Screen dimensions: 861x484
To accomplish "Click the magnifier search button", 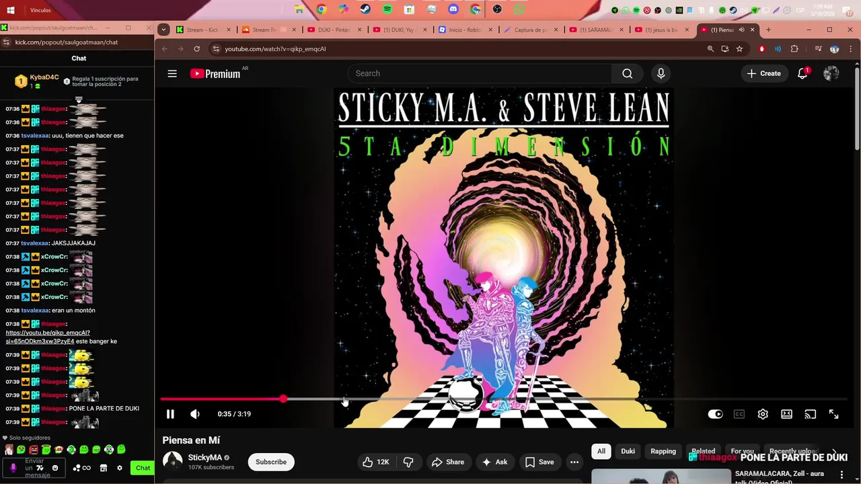I will (x=628, y=73).
